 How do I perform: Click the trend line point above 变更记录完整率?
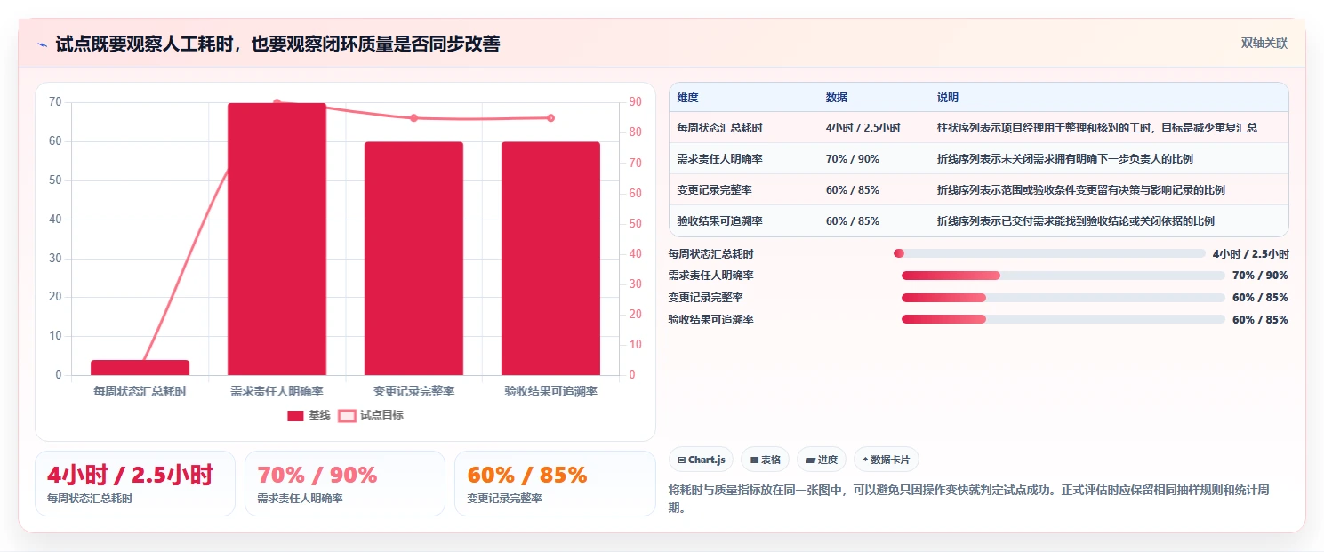click(413, 118)
